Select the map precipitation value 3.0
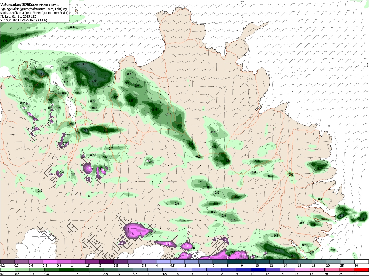369x276 pixels. tap(84, 64)
